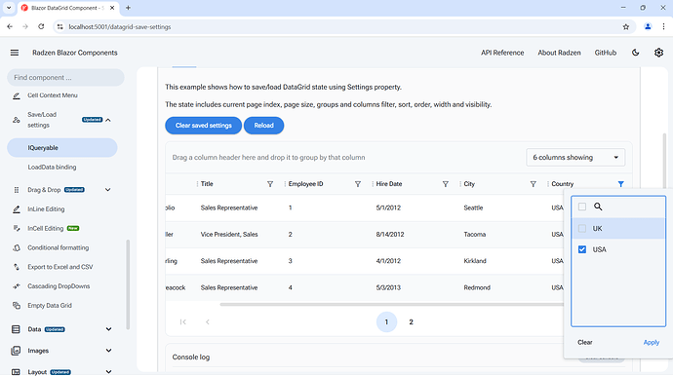Toggle dark mode moon icon
Viewport: 673px width, 376px height.
point(636,53)
